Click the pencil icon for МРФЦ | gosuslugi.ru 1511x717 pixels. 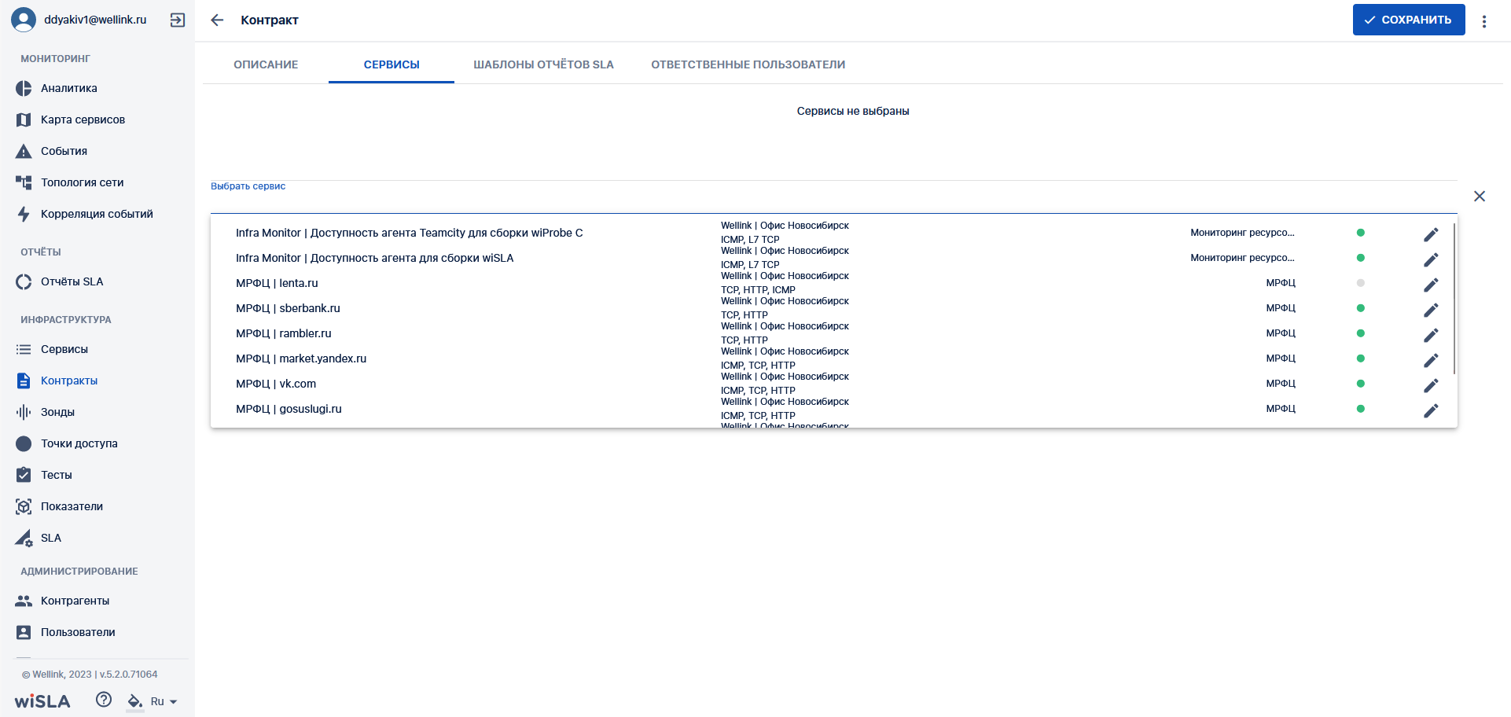[x=1431, y=410]
